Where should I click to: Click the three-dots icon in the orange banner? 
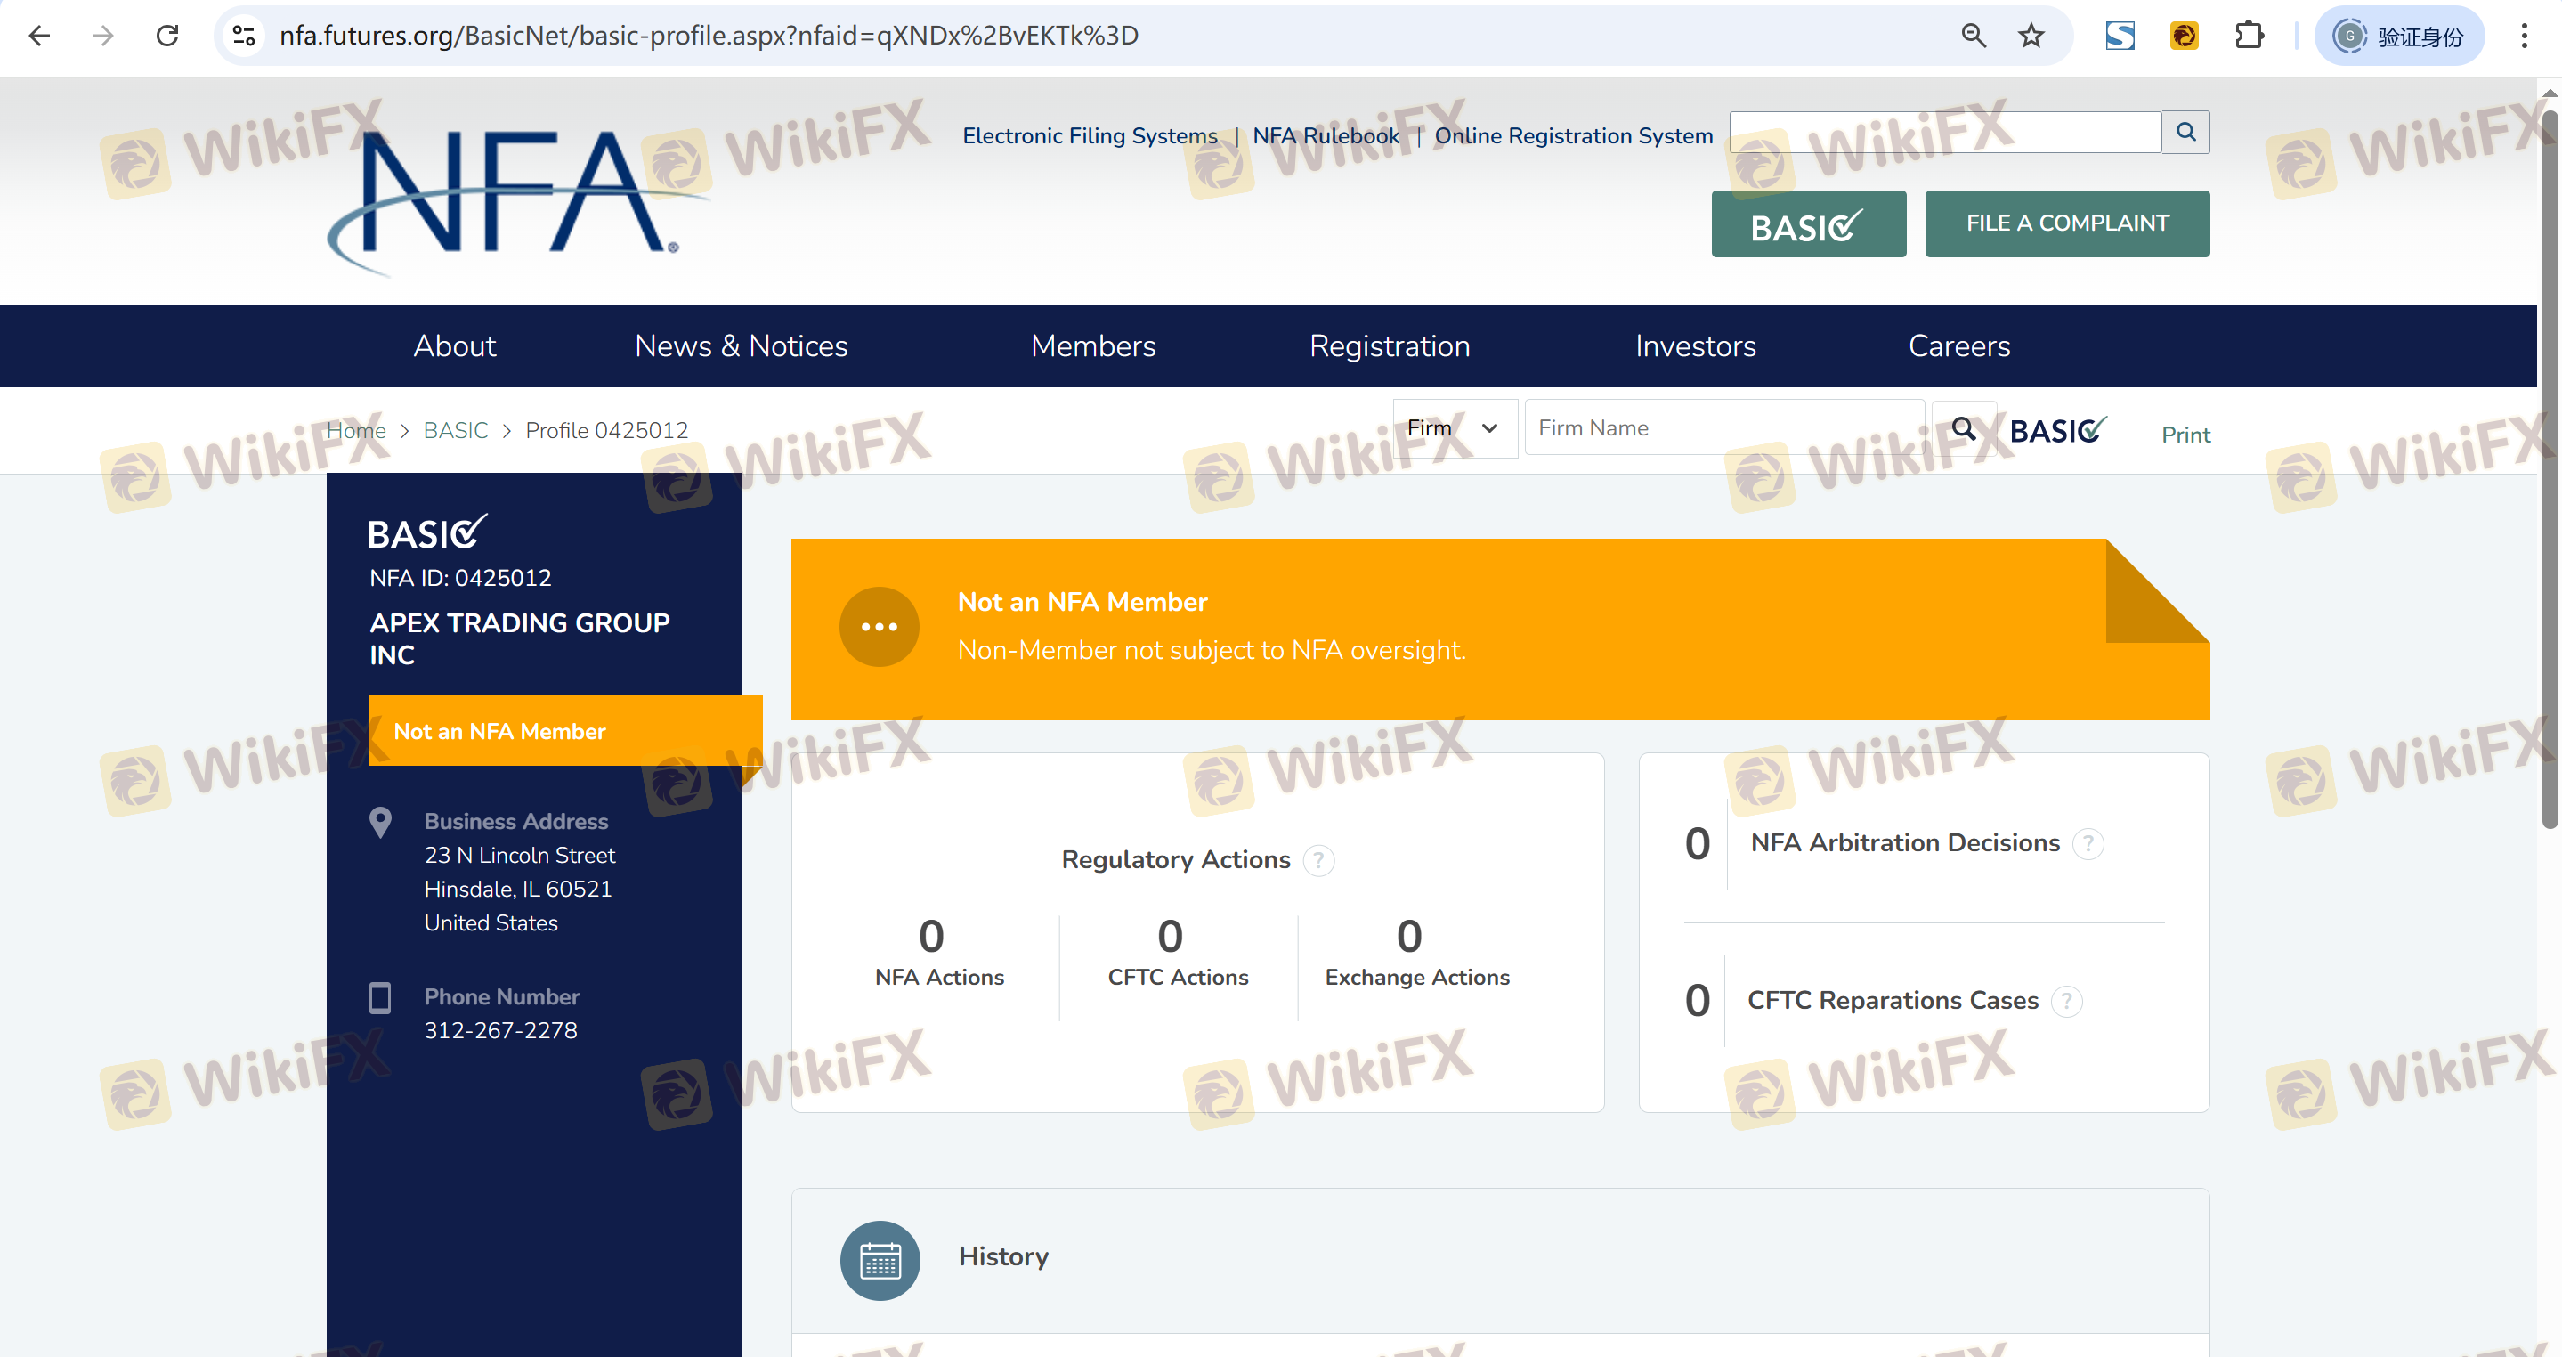click(x=880, y=627)
